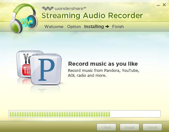Click the green installation progress bar

coord(60,114)
